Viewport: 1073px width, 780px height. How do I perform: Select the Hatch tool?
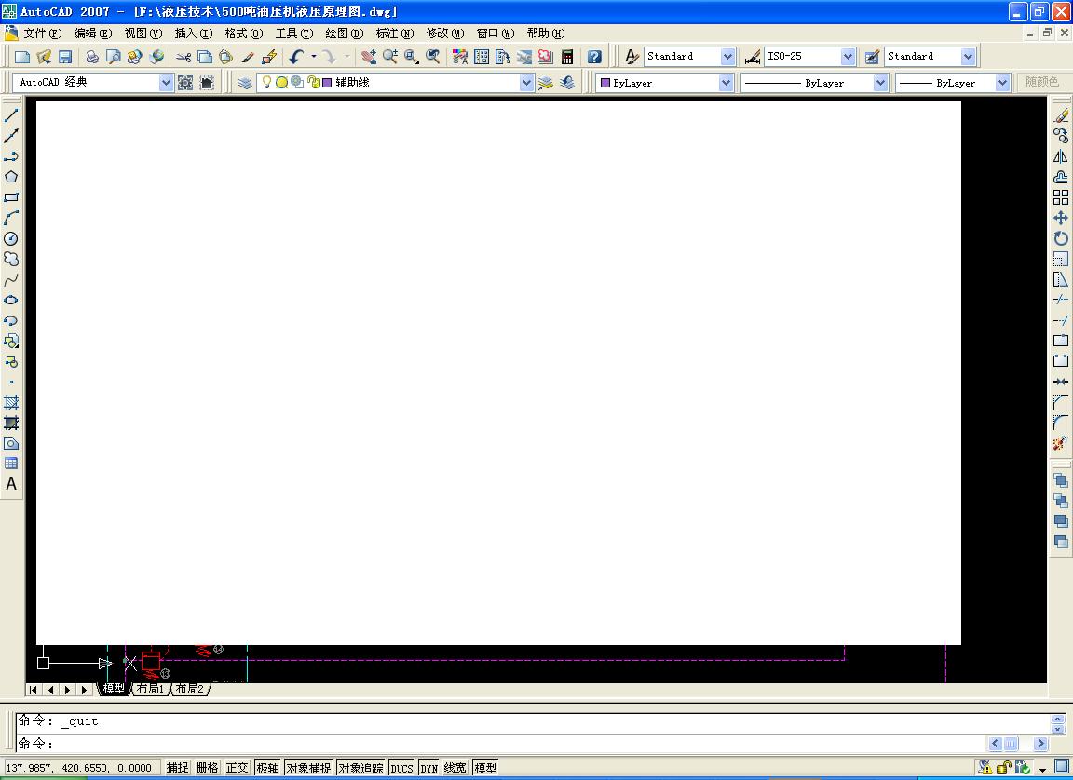click(11, 402)
